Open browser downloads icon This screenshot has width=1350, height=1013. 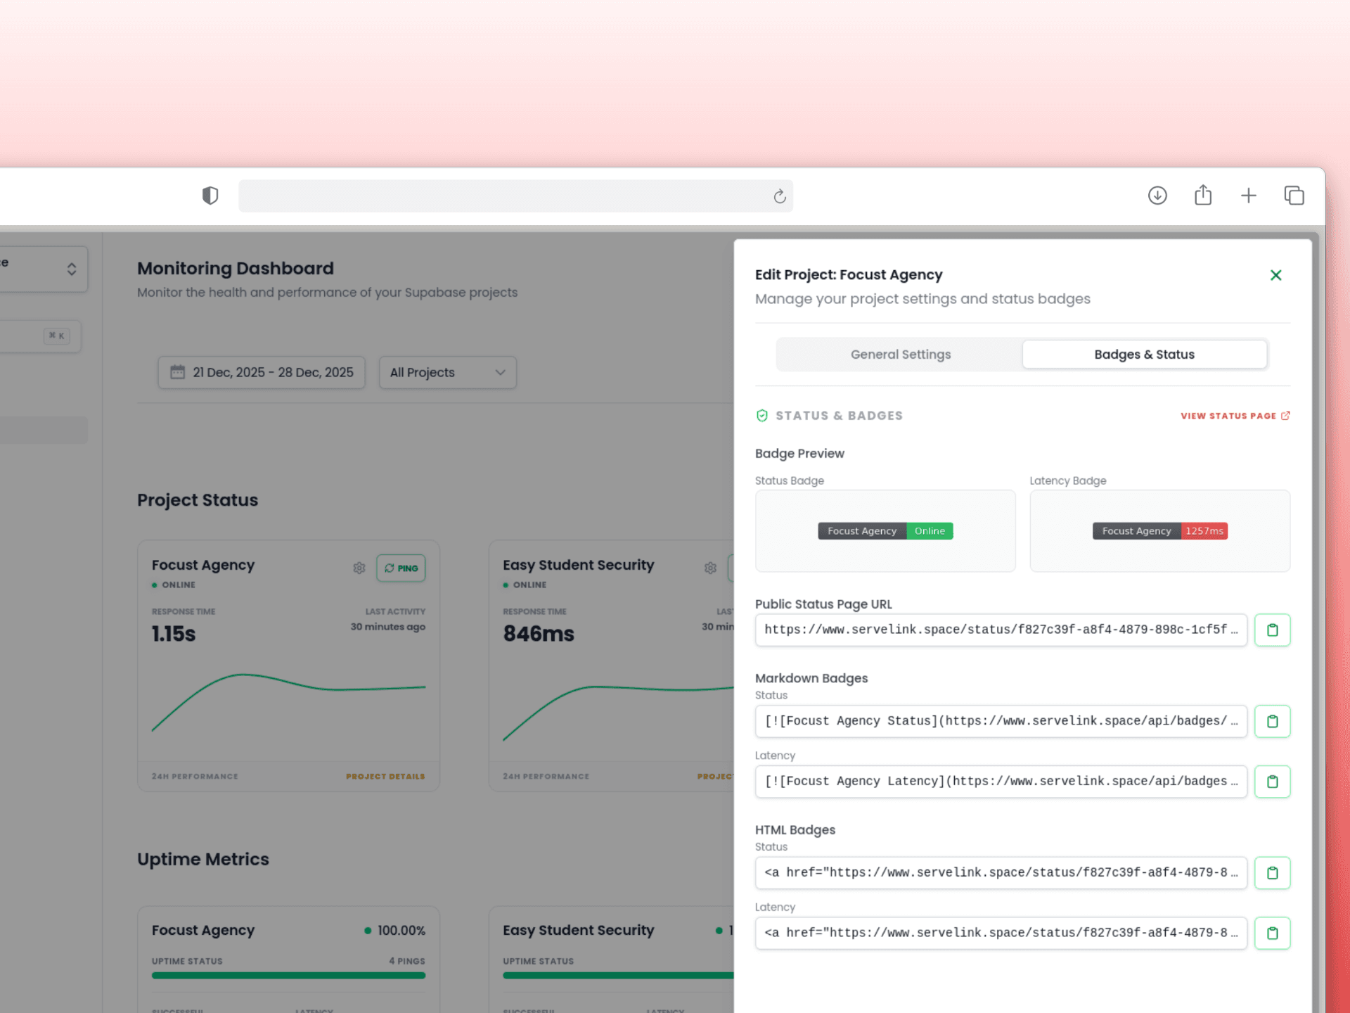coord(1157,195)
